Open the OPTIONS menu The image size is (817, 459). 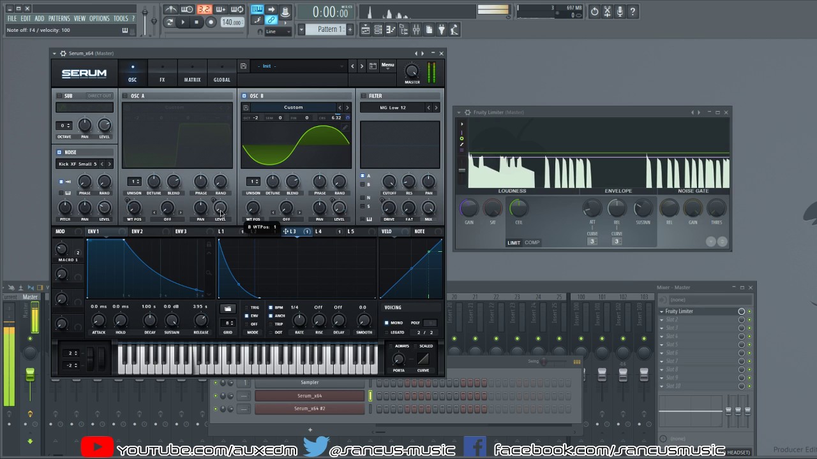tap(100, 18)
